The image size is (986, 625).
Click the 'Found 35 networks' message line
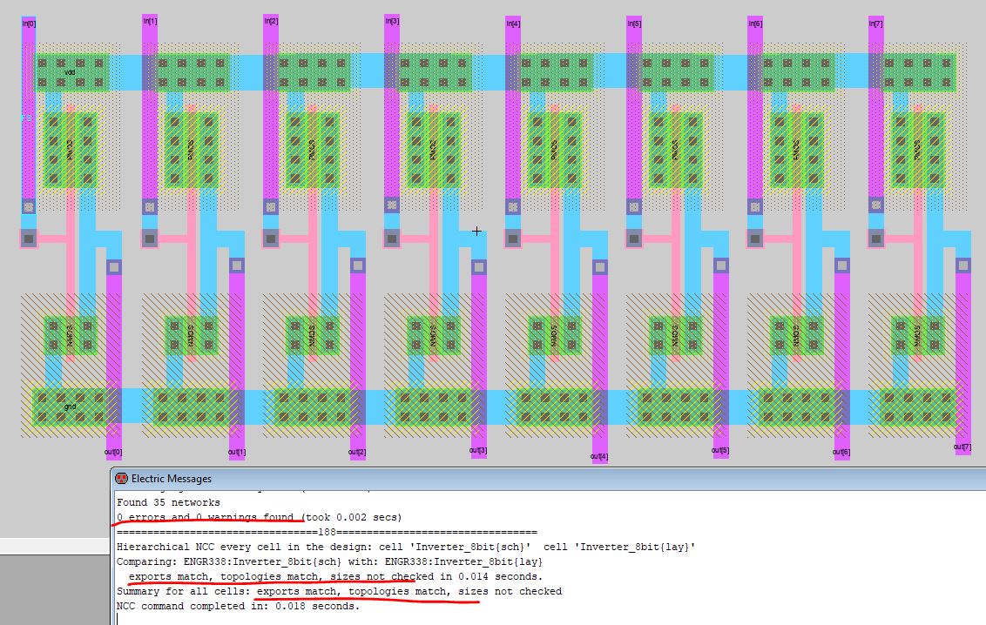coord(168,502)
